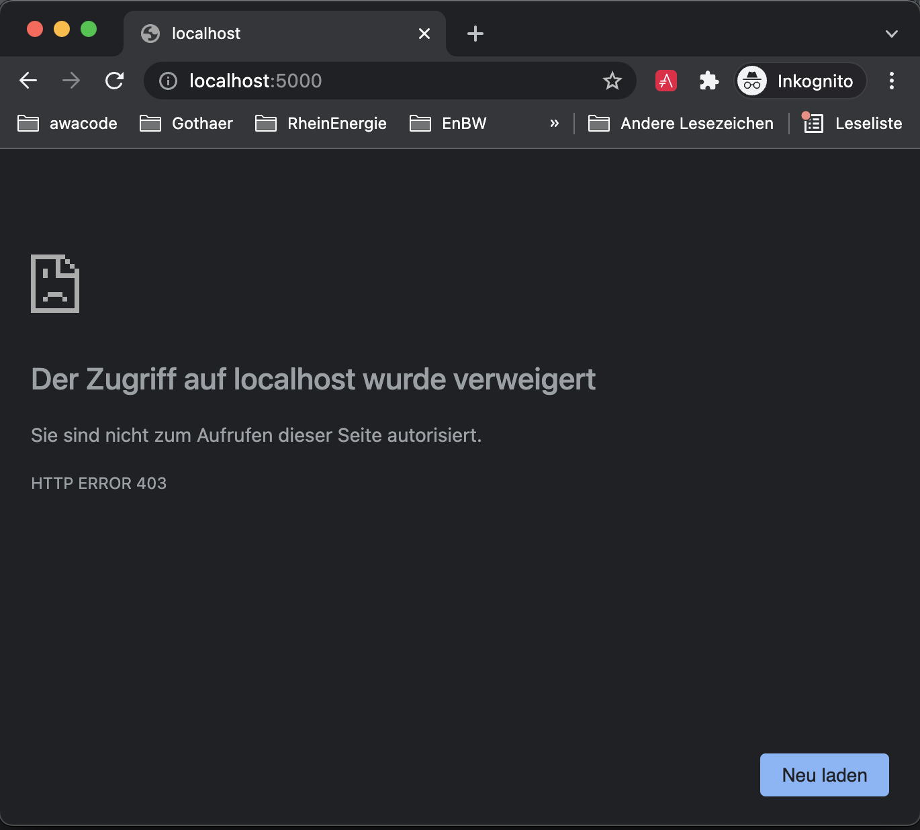
Task: Click the puzzle piece extensions icon
Action: 708,81
